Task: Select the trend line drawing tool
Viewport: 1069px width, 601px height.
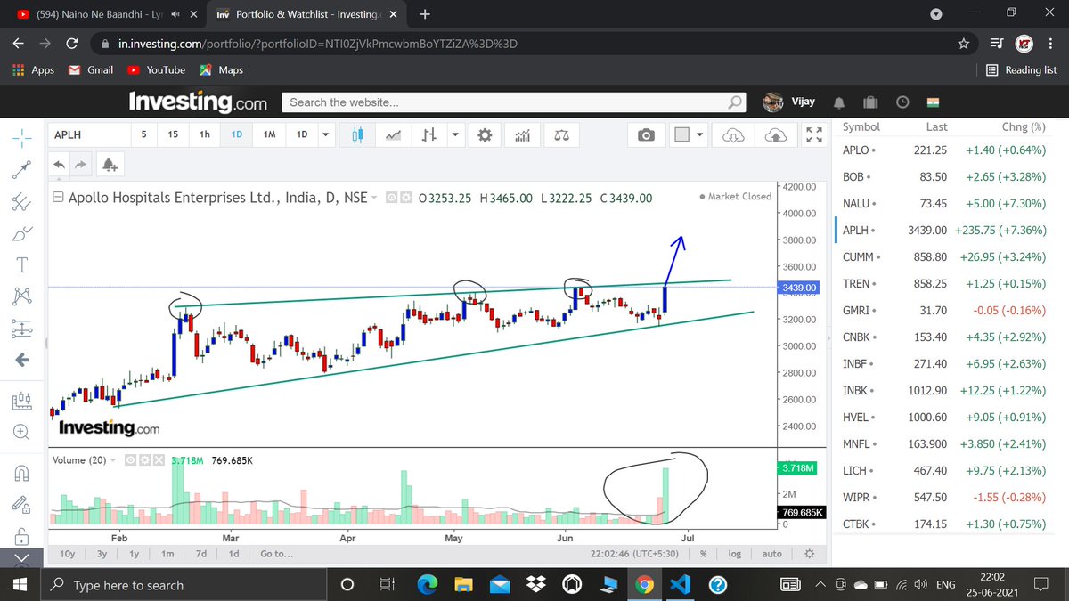Action: 22,169
